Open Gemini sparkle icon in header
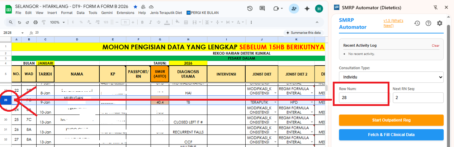 pos(307,8)
